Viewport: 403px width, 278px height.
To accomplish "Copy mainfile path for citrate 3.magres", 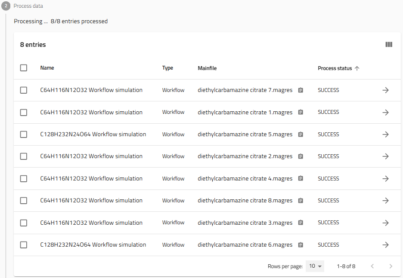I will [301, 223].
